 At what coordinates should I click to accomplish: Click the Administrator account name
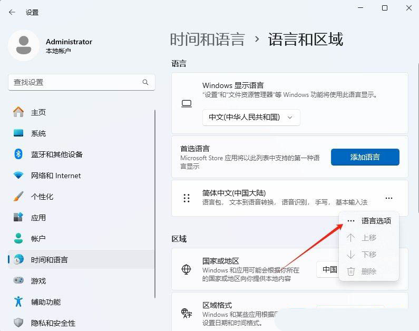click(x=69, y=42)
